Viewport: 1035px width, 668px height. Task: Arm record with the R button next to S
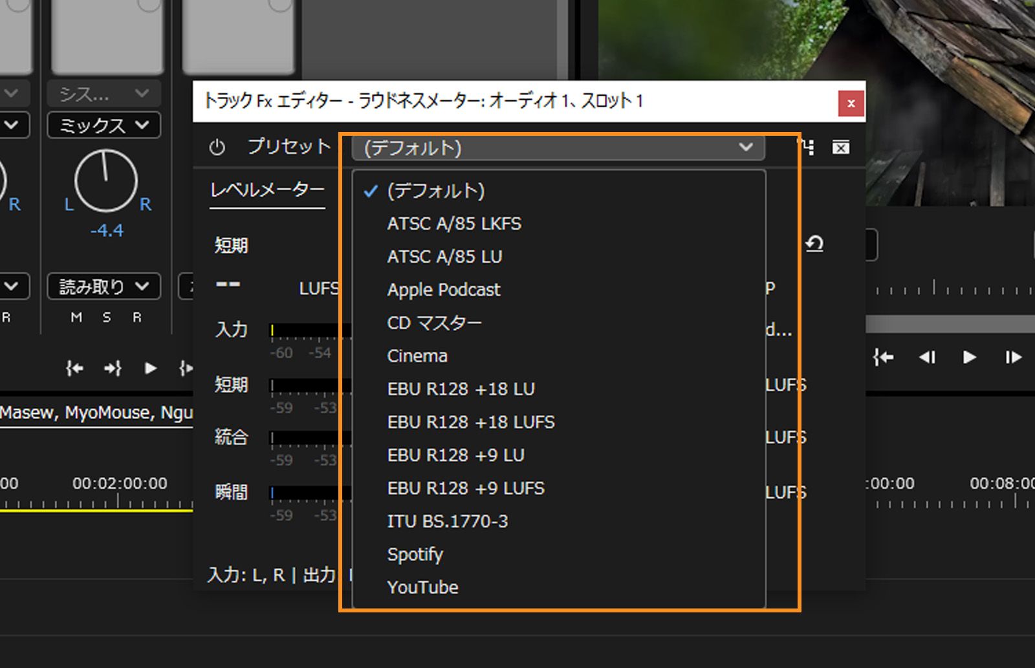click(137, 318)
